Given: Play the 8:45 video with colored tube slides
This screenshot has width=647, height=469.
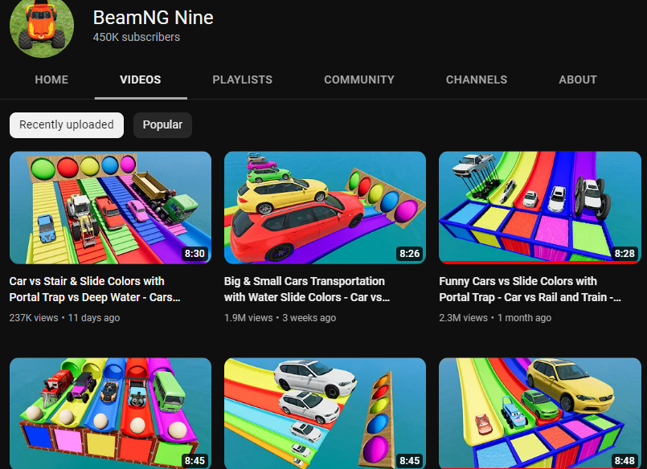Looking at the screenshot, I should point(111,414).
